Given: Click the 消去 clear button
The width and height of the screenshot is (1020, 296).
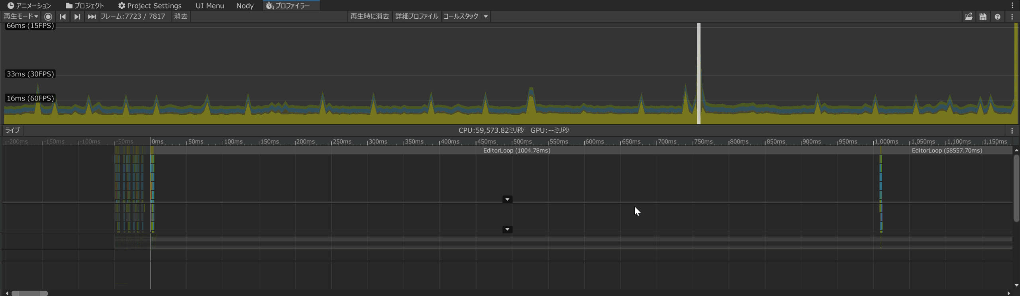Looking at the screenshot, I should point(180,16).
